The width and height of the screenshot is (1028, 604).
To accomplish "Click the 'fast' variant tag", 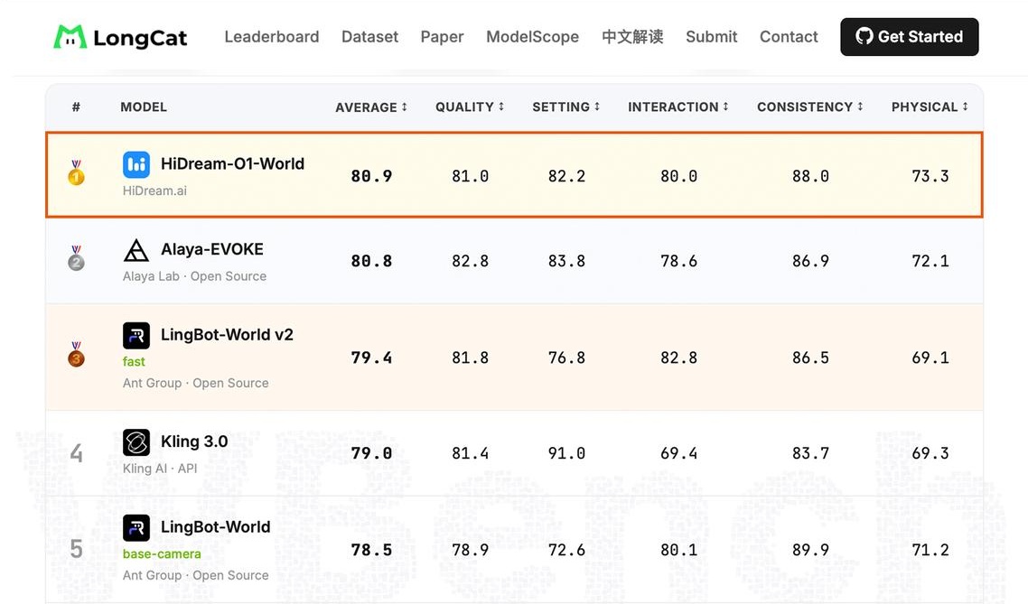I will 134,362.
